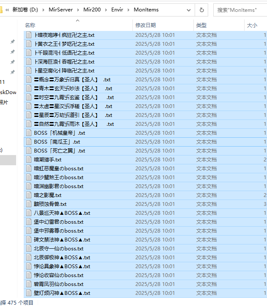
Task: Expand the double chevron at the start of the address path
Action: 7,10
